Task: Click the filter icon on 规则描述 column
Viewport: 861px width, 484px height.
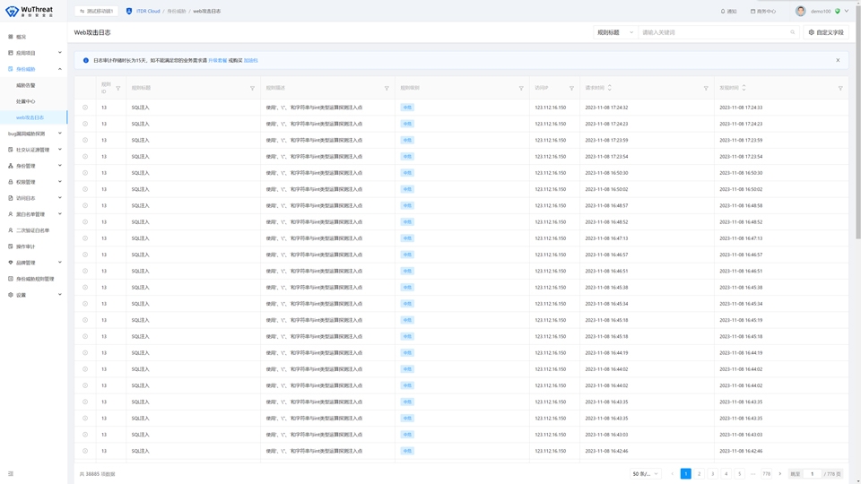Action: pyautogui.click(x=387, y=89)
